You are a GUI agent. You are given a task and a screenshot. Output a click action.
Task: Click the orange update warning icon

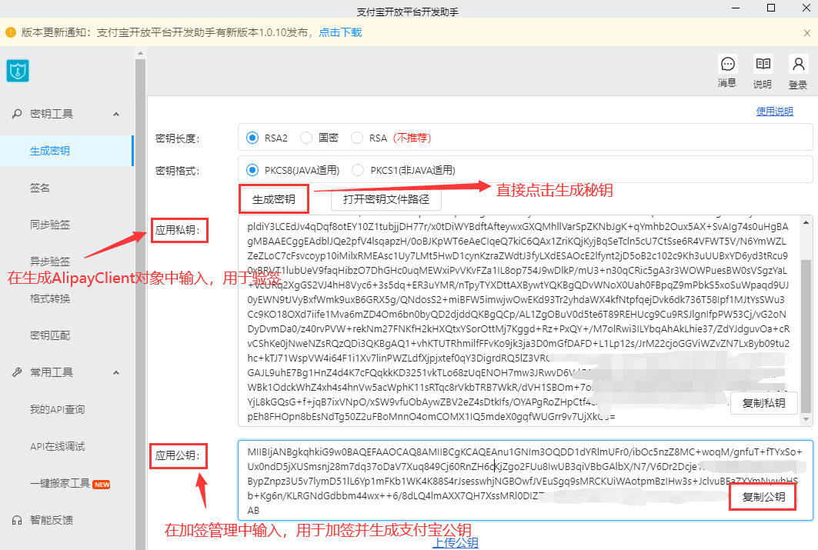11,32
